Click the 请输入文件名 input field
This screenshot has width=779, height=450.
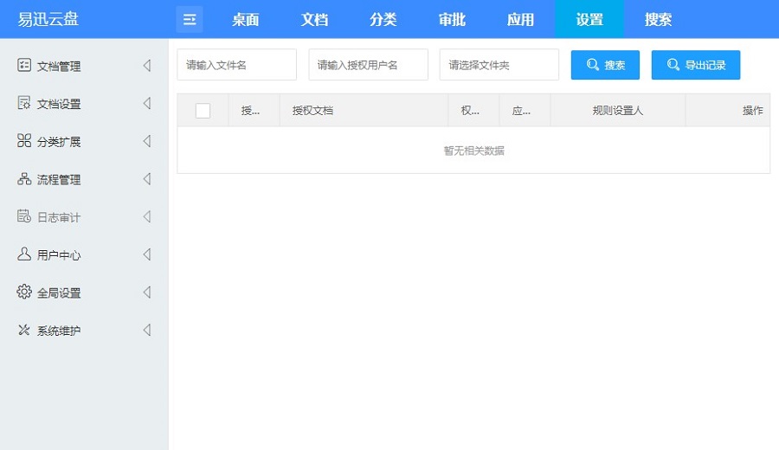pyautogui.click(x=236, y=65)
